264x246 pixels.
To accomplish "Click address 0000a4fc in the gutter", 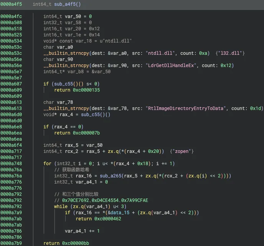I will [11, 16].
